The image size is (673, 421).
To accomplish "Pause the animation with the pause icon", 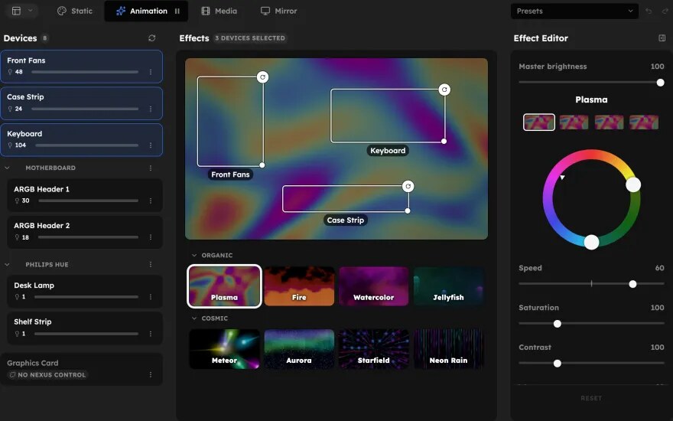I will pos(177,11).
